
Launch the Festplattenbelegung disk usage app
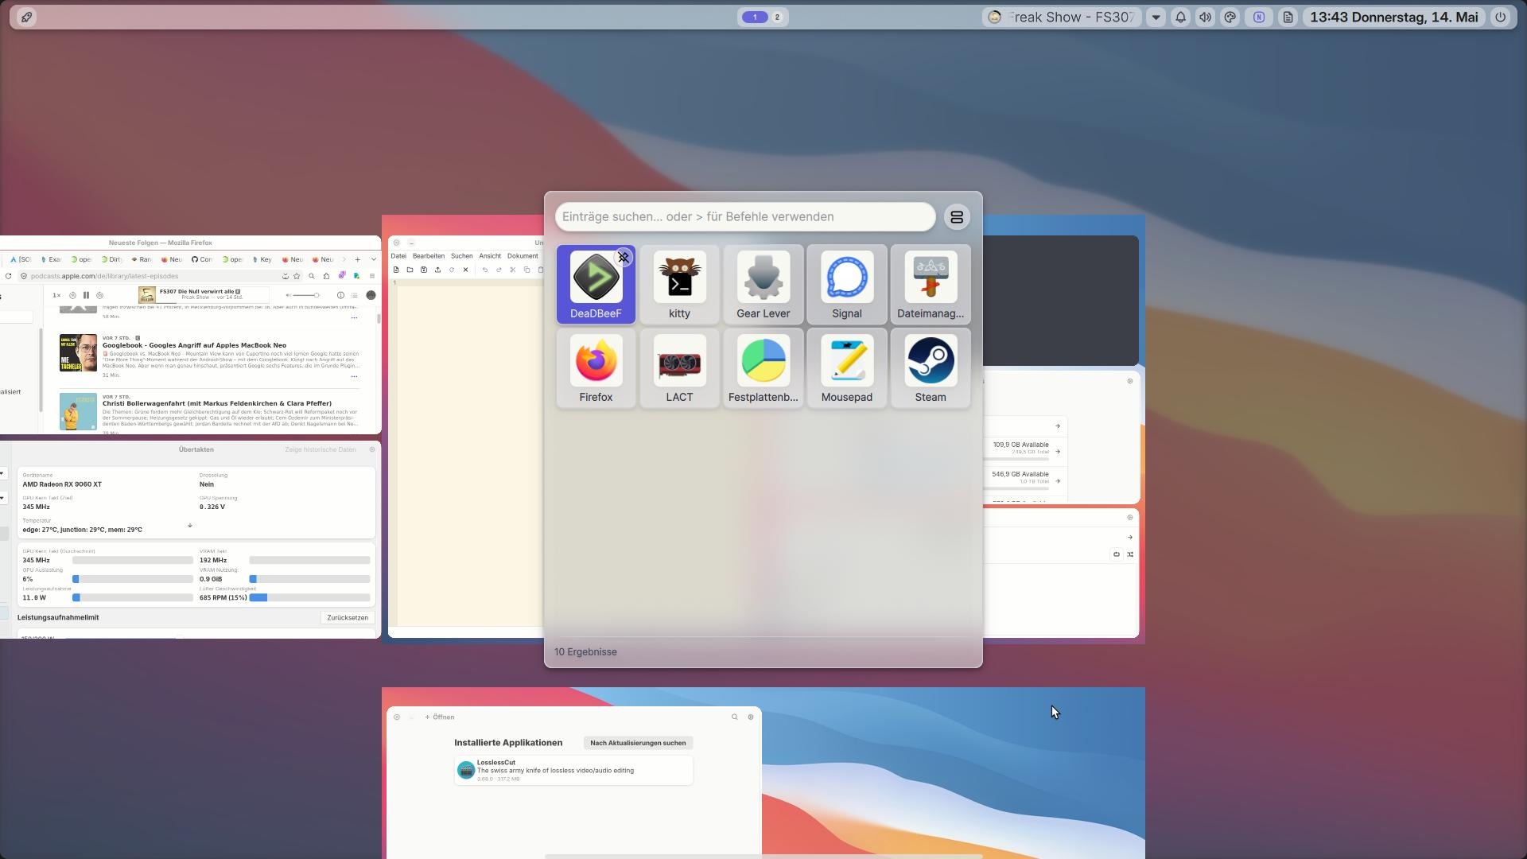point(763,367)
